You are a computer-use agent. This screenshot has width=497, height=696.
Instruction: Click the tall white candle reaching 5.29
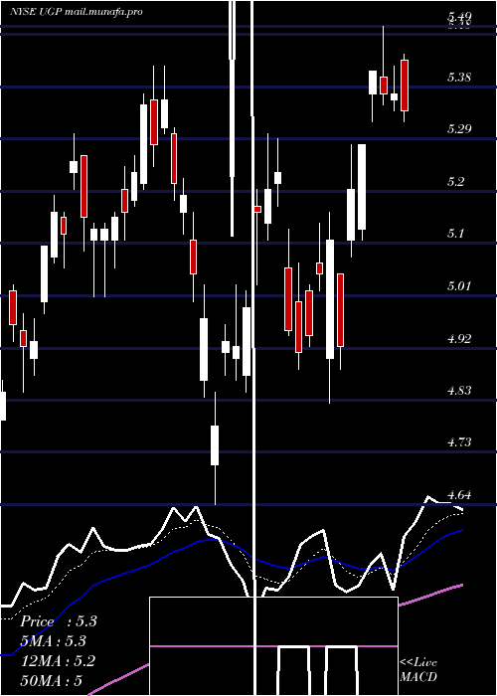click(x=362, y=187)
